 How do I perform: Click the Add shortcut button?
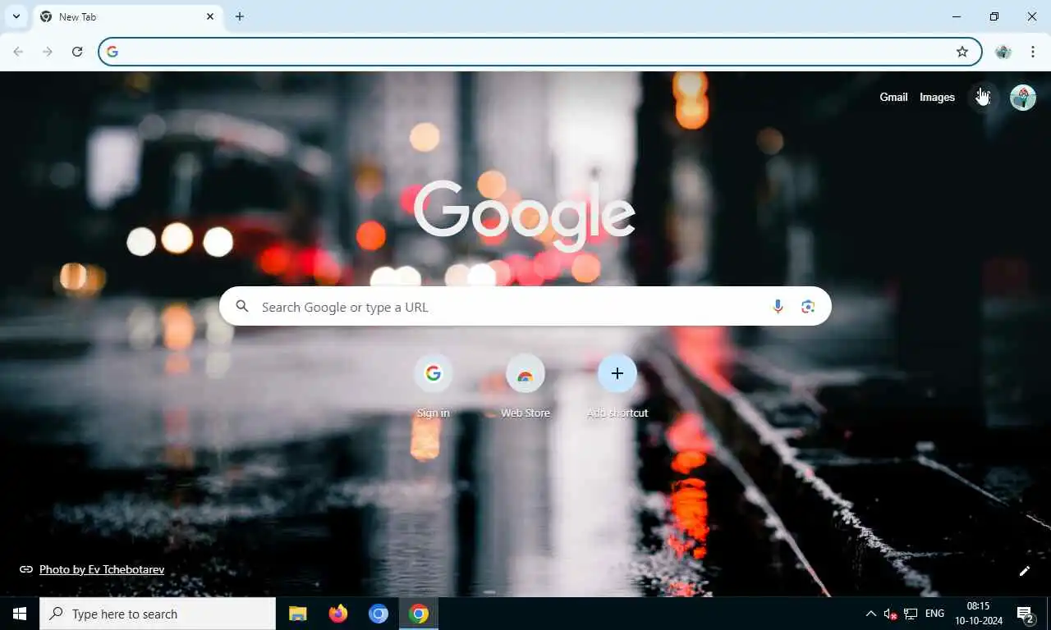point(617,386)
